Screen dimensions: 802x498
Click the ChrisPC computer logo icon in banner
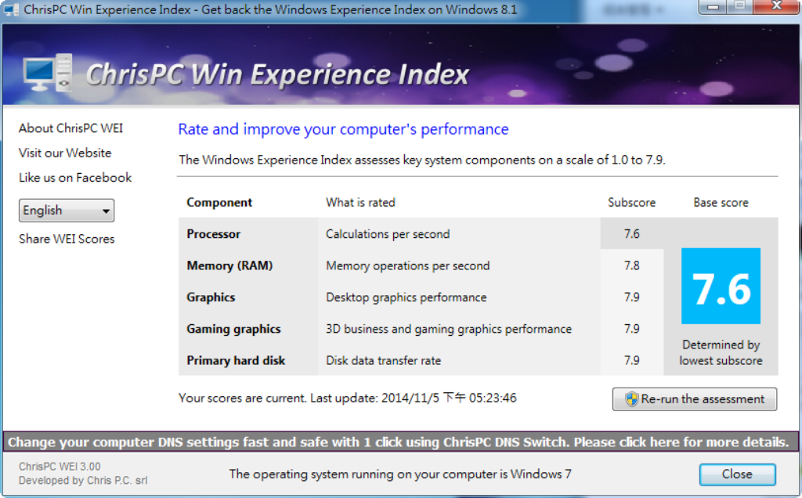pyautogui.click(x=48, y=73)
